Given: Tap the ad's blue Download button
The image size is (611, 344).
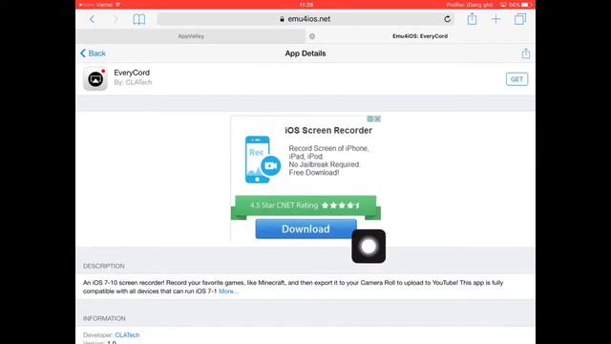Looking at the screenshot, I should point(305,229).
